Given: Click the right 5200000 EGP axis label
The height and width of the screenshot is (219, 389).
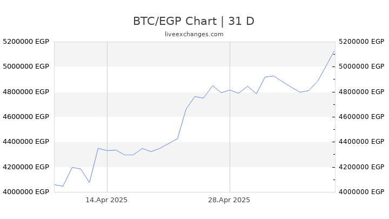Looking at the screenshot, I should tap(361, 42).
